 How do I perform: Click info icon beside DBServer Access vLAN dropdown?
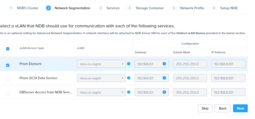pyautogui.click(x=129, y=92)
